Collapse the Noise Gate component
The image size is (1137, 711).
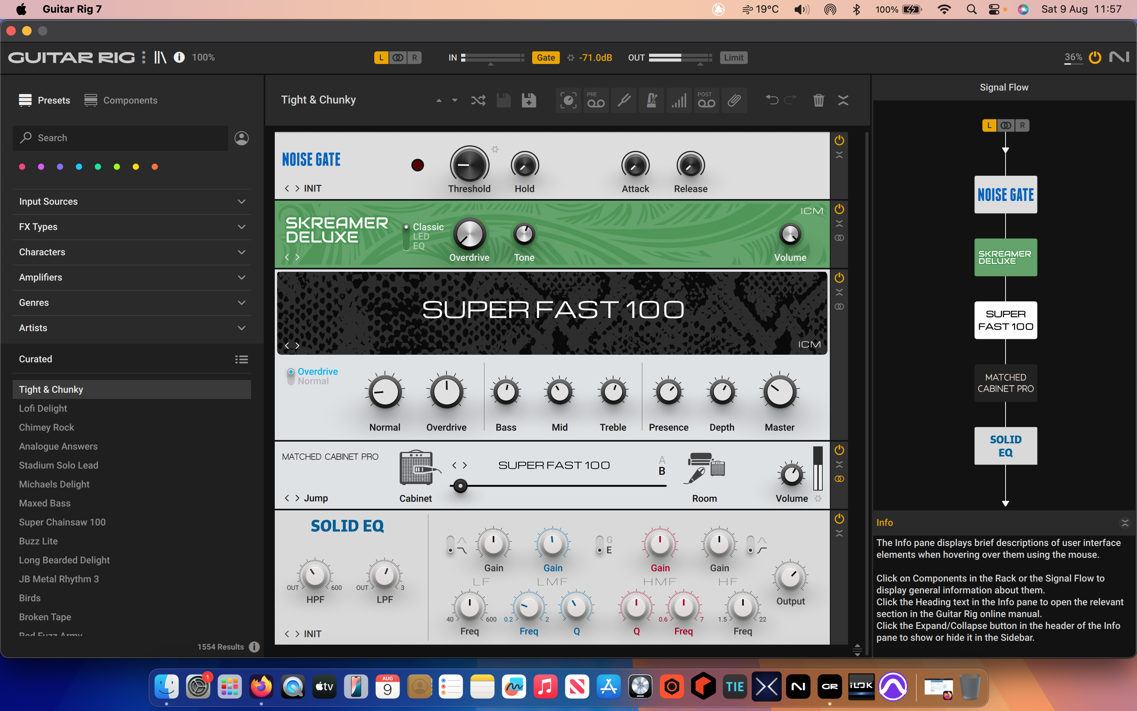pos(839,155)
